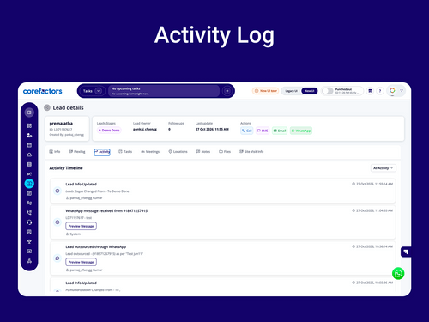Viewport: 429px width, 322px height.
Task: Open the All Activity filter dropdown
Action: coord(384,168)
